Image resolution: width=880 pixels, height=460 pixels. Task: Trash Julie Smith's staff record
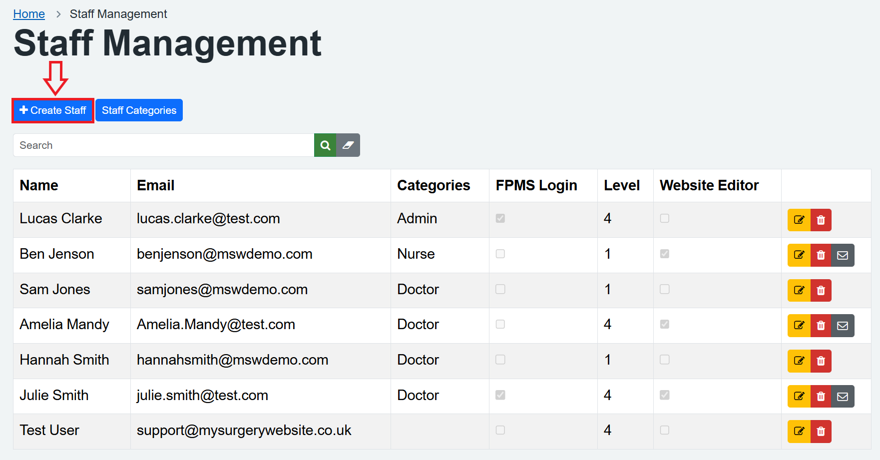pyautogui.click(x=821, y=396)
